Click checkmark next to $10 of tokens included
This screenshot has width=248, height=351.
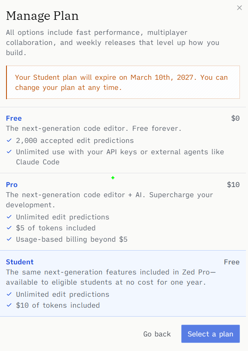click(9, 305)
